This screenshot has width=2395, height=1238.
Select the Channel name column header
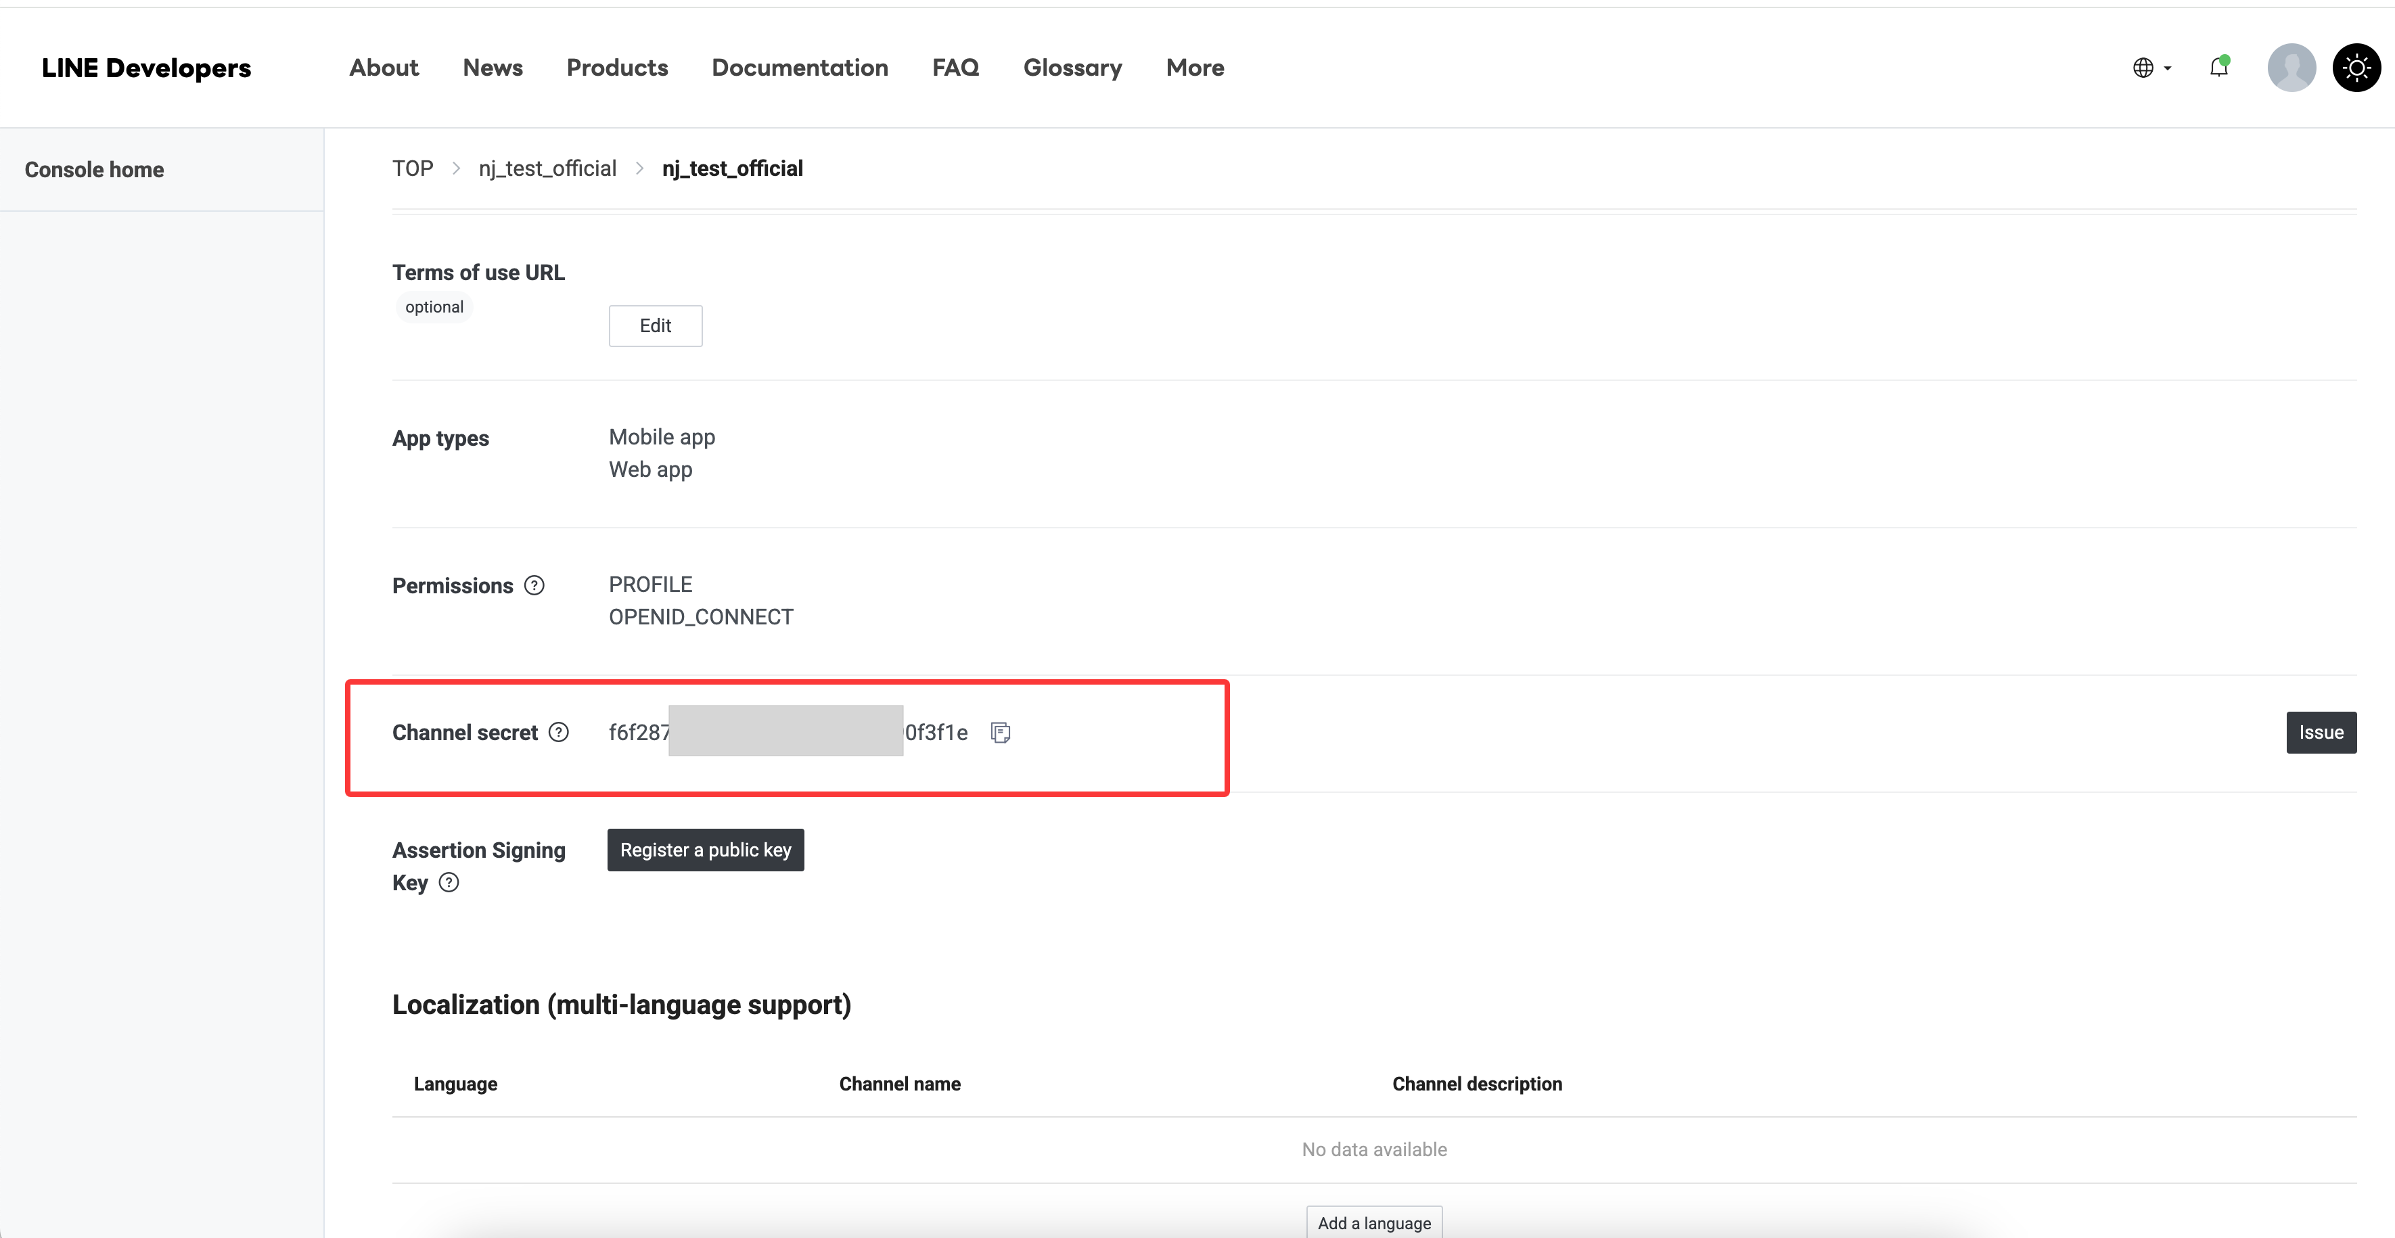(900, 1084)
